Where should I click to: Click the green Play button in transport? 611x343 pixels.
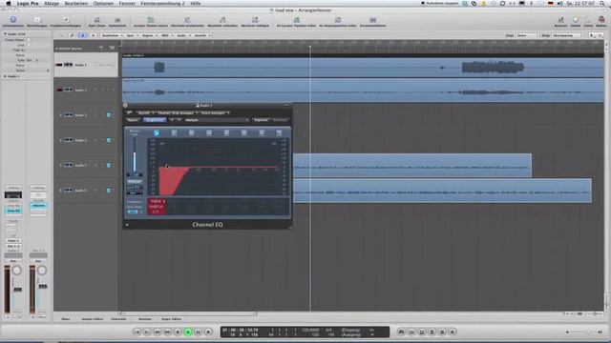[188, 332]
